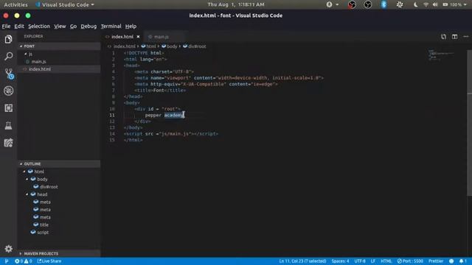Open the Go menu
This screenshot has height=265, width=472.
coord(73,26)
